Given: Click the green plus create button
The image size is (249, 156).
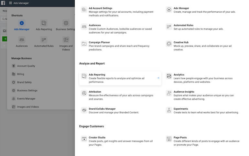Looking at the screenshot, I should [5, 39].
